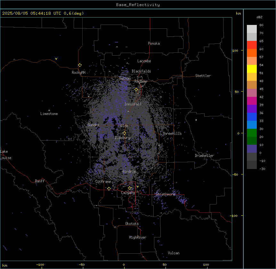This screenshot has height=269, width=276.
Task: Click the RedDeer city label
Action: pyautogui.click(x=141, y=81)
